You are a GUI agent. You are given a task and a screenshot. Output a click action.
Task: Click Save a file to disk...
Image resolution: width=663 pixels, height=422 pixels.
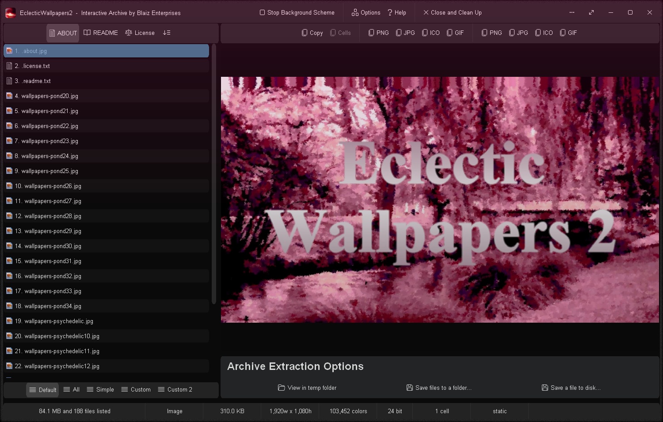(x=571, y=388)
